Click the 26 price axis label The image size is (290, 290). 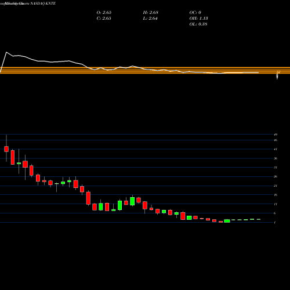coord(275,176)
